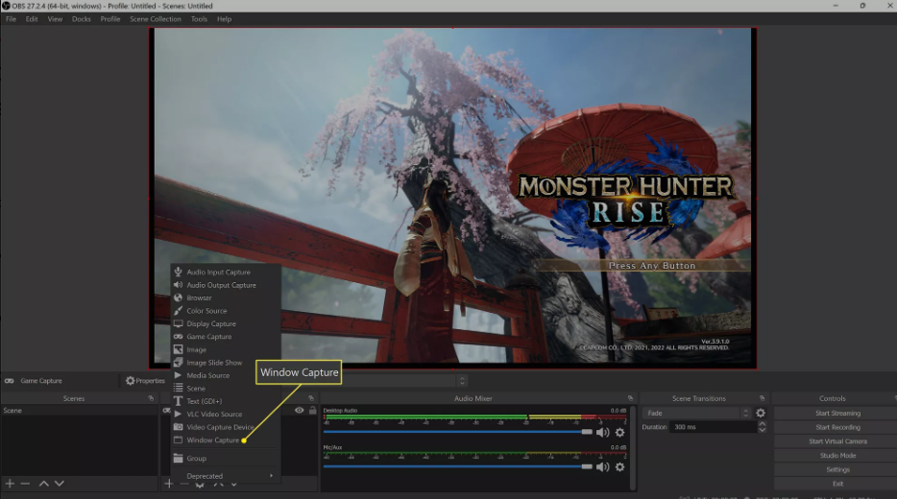The image size is (897, 499).
Task: Move scene up with arrow icon
Action: point(43,484)
